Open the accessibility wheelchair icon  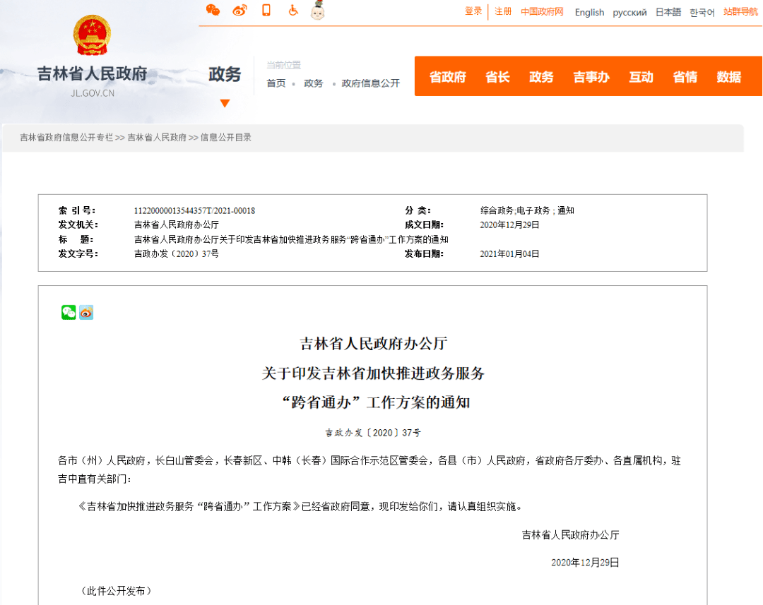click(x=293, y=10)
